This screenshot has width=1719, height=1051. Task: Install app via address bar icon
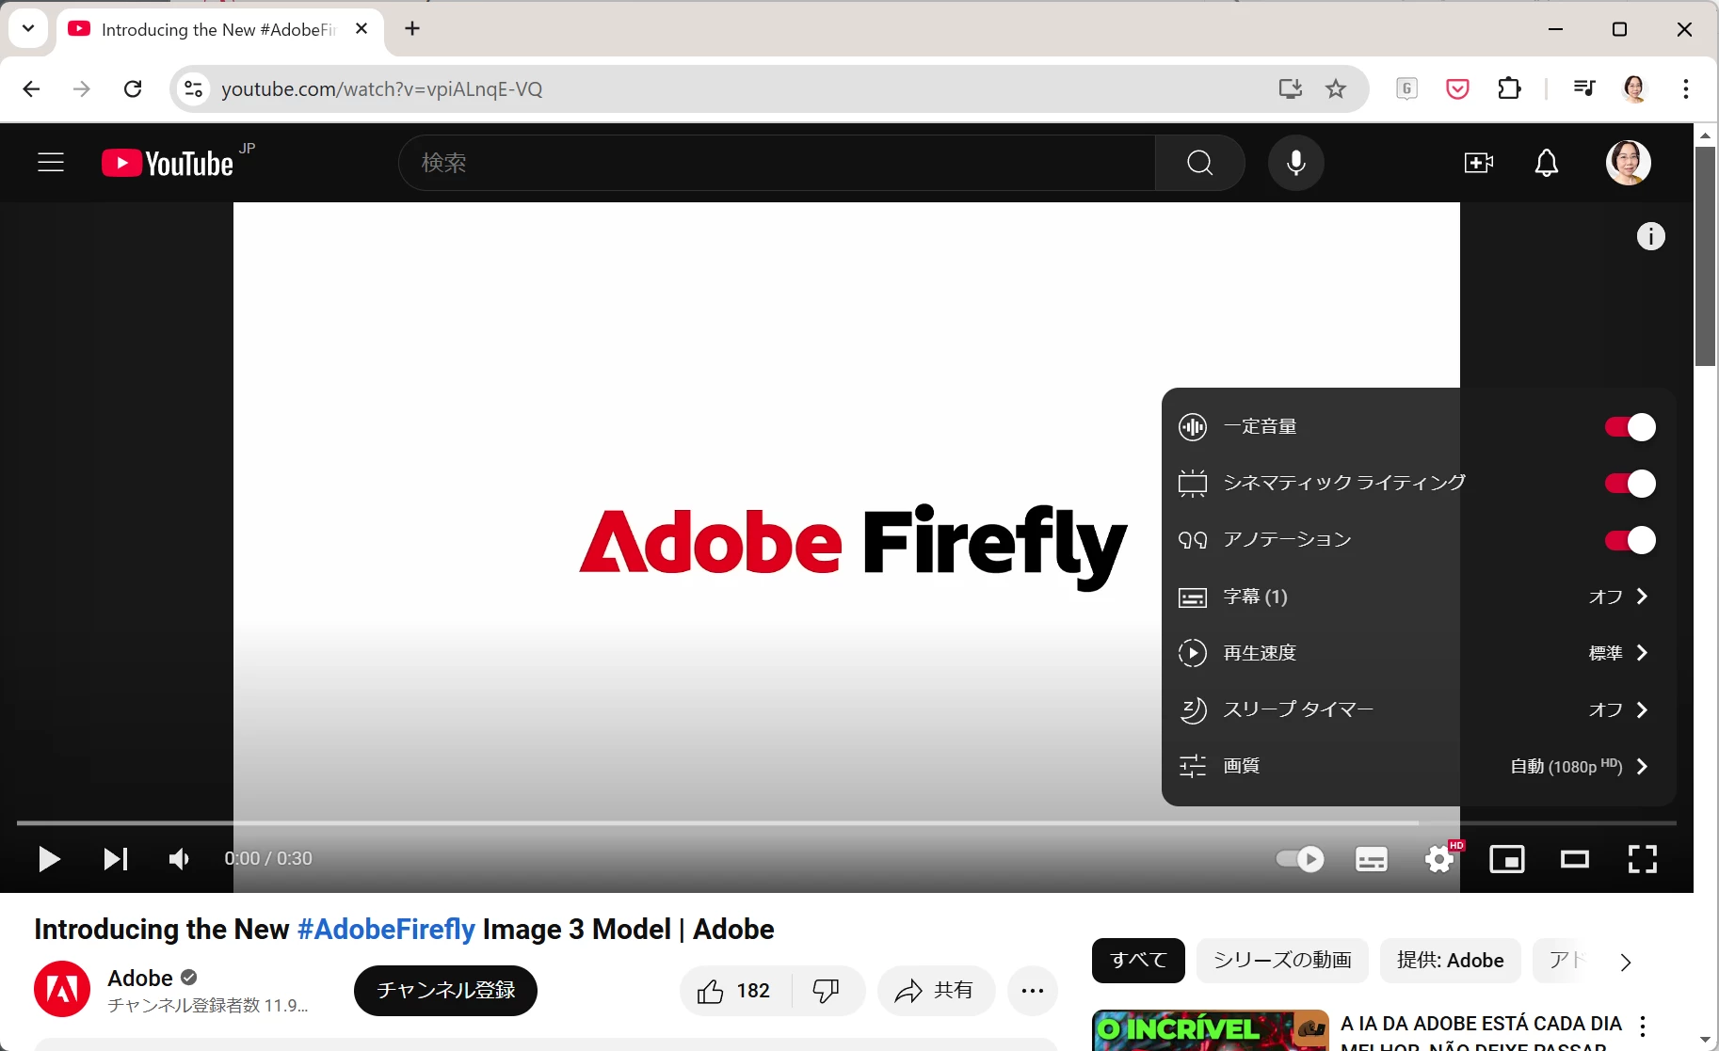pos(1291,88)
